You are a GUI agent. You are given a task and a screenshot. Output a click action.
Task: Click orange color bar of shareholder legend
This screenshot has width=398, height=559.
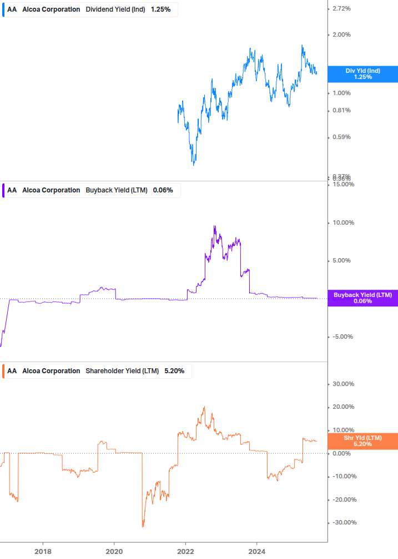[3, 371]
